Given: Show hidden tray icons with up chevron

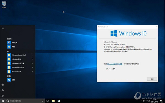Looking at the screenshot, I should [x=141, y=101].
